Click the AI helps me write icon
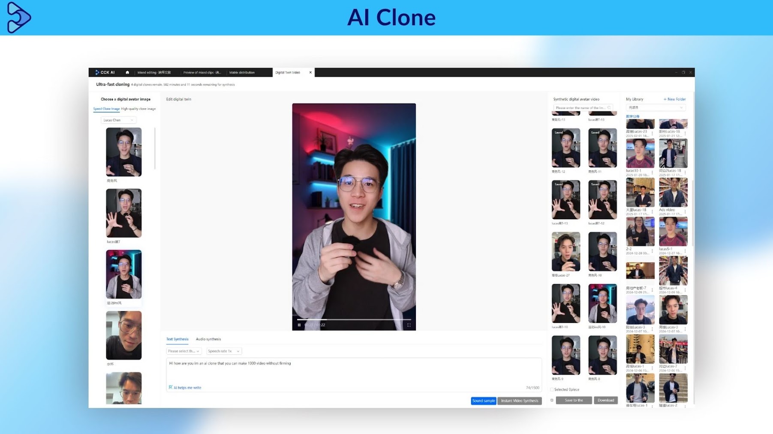This screenshot has width=773, height=434. coord(171,387)
